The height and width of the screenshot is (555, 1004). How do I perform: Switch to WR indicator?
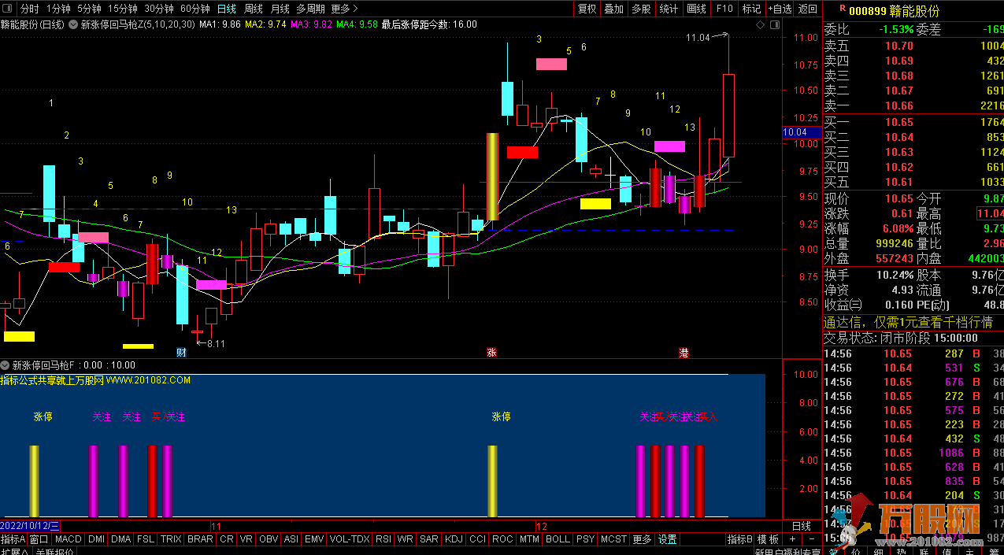pos(406,539)
